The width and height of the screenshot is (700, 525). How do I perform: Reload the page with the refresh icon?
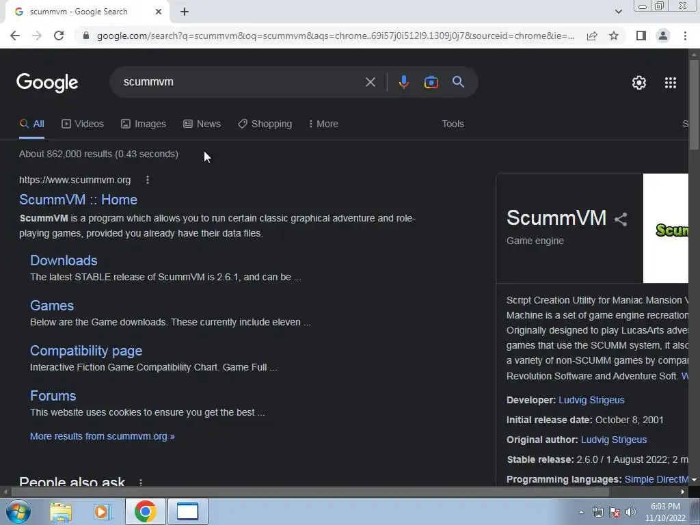pyautogui.click(x=59, y=36)
